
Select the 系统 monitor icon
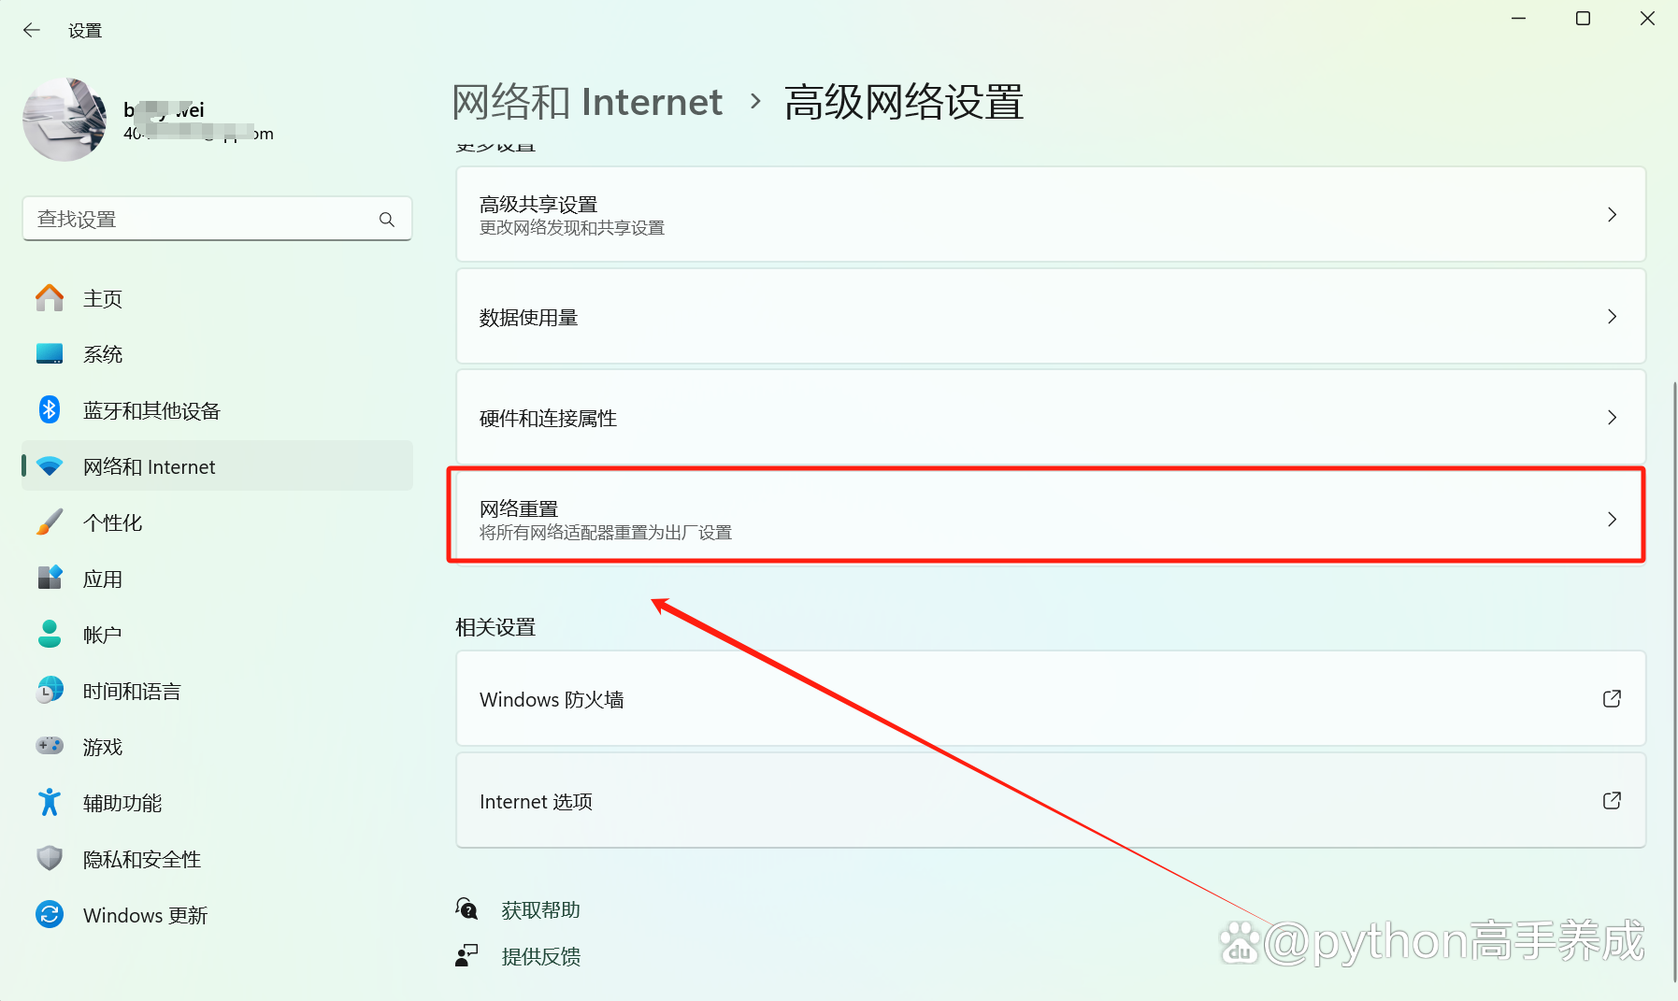pos(50,354)
